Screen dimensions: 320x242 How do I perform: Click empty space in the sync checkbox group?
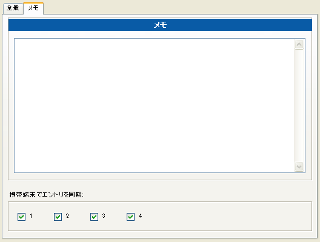(x=224, y=217)
